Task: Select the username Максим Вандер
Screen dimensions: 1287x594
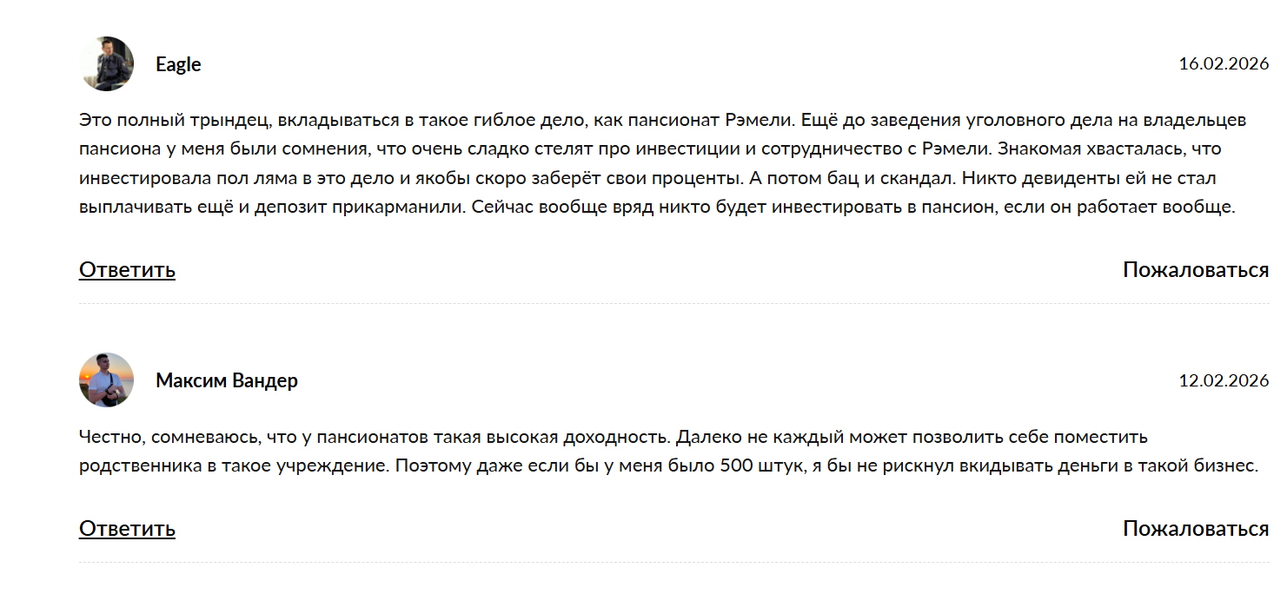Action: [225, 379]
